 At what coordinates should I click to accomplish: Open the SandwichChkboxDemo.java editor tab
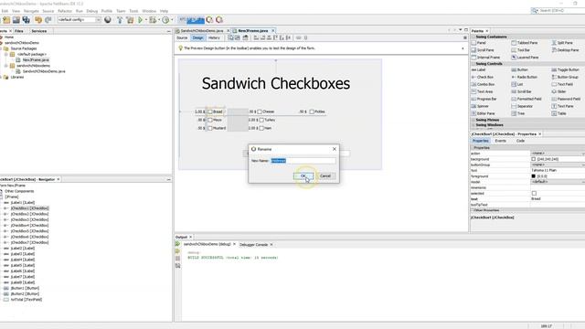[202, 30]
